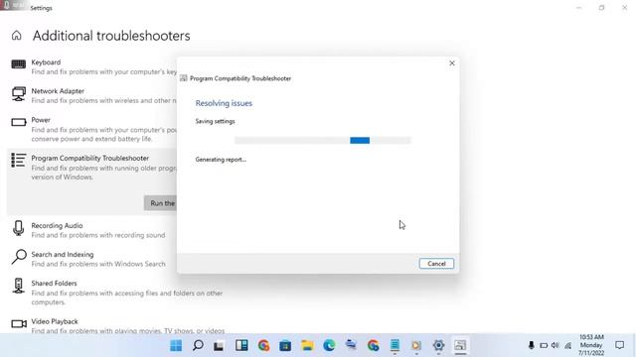Click the volume tray icon
Image resolution: width=636 pixels, height=357 pixels.
coord(555,345)
